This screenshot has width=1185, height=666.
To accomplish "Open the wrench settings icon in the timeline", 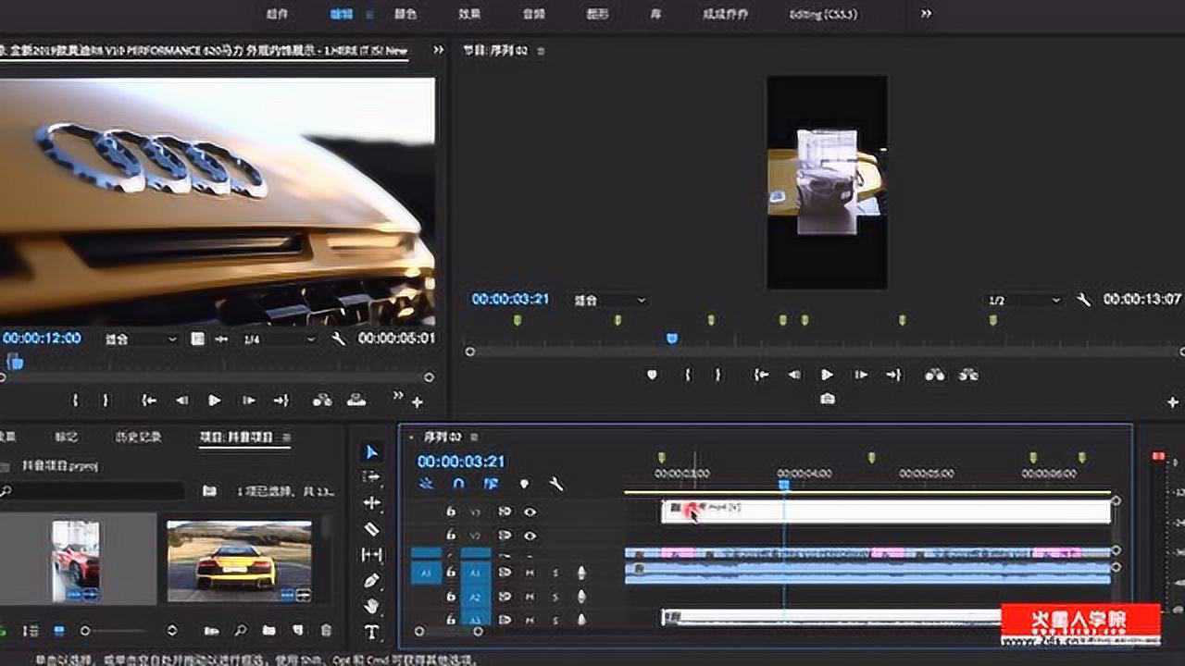I will click(557, 484).
